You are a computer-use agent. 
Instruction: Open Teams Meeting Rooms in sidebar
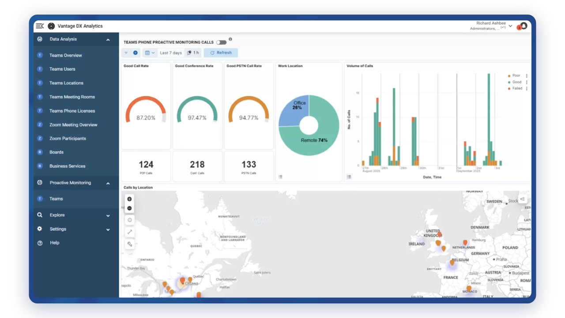pos(72,97)
